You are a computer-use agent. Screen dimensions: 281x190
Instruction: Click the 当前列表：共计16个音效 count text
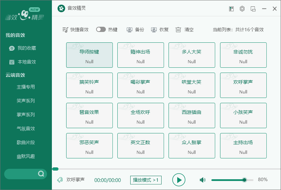(x=238, y=30)
